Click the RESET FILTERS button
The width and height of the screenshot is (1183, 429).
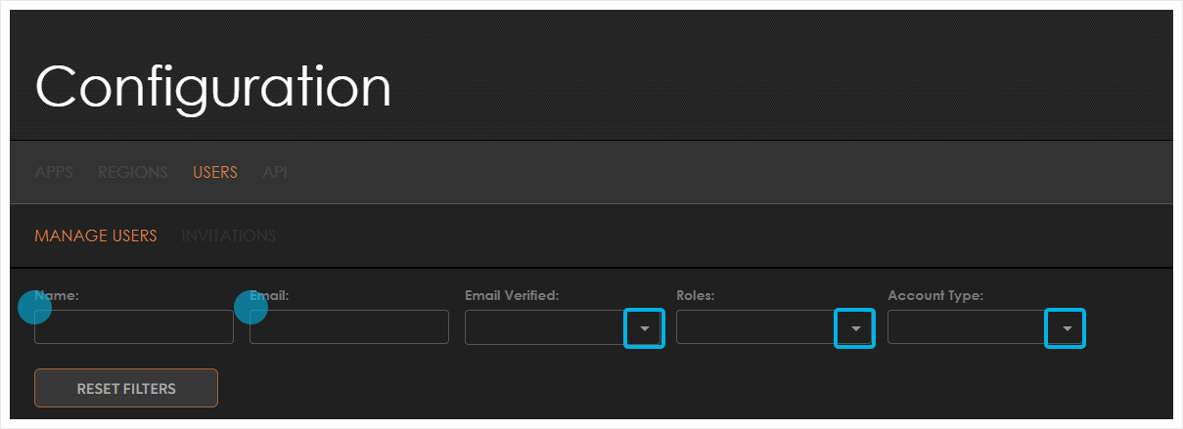pos(126,388)
